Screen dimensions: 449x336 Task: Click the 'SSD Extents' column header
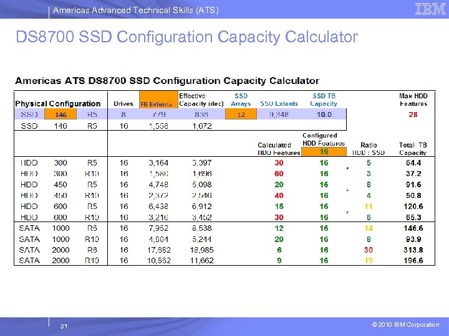click(279, 104)
